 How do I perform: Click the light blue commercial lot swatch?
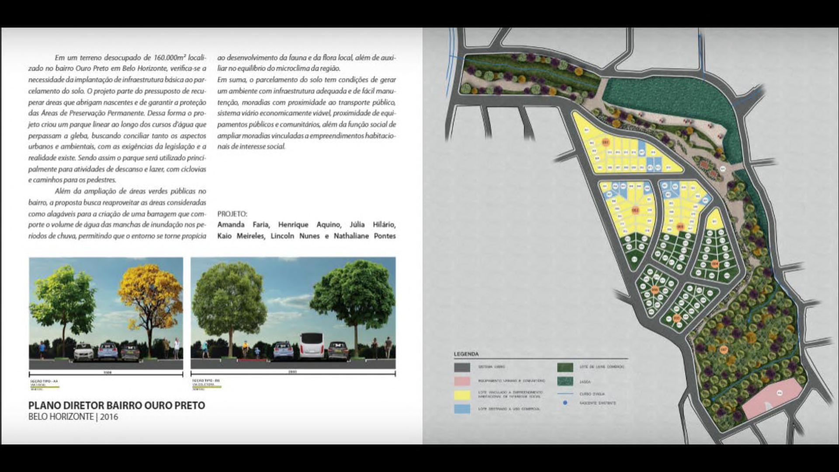coord(462,409)
